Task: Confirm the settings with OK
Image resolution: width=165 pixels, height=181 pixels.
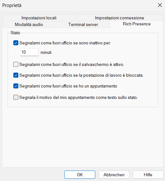Action: tap(80, 175)
